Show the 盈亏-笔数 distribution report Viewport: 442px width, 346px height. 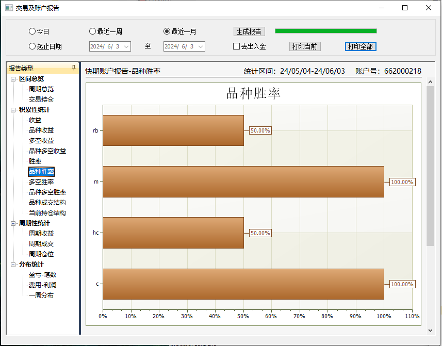click(x=43, y=275)
